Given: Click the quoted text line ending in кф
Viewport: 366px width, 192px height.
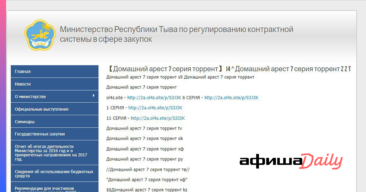Looking at the screenshot, I should 147,180.
